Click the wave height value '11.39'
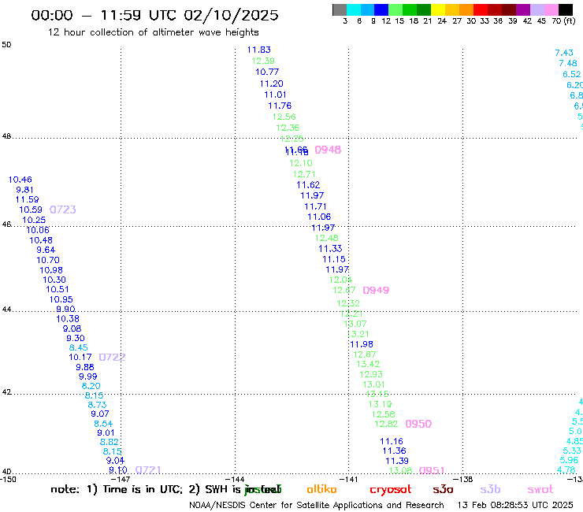 (397, 462)
